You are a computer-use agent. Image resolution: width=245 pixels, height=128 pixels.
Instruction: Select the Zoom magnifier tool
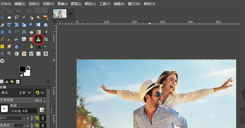click(9, 54)
